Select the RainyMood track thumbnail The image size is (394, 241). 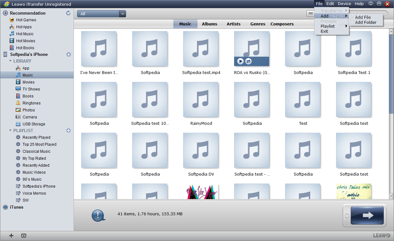[x=201, y=99]
